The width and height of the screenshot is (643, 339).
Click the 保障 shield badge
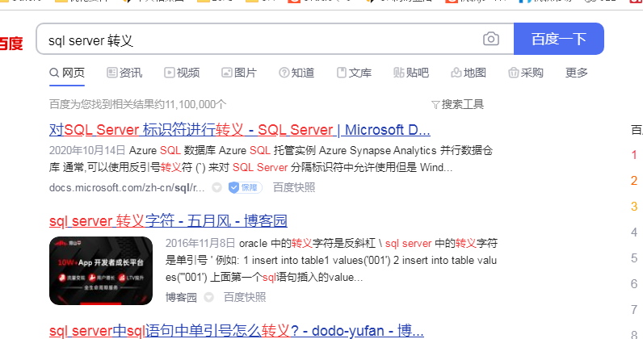pos(246,187)
